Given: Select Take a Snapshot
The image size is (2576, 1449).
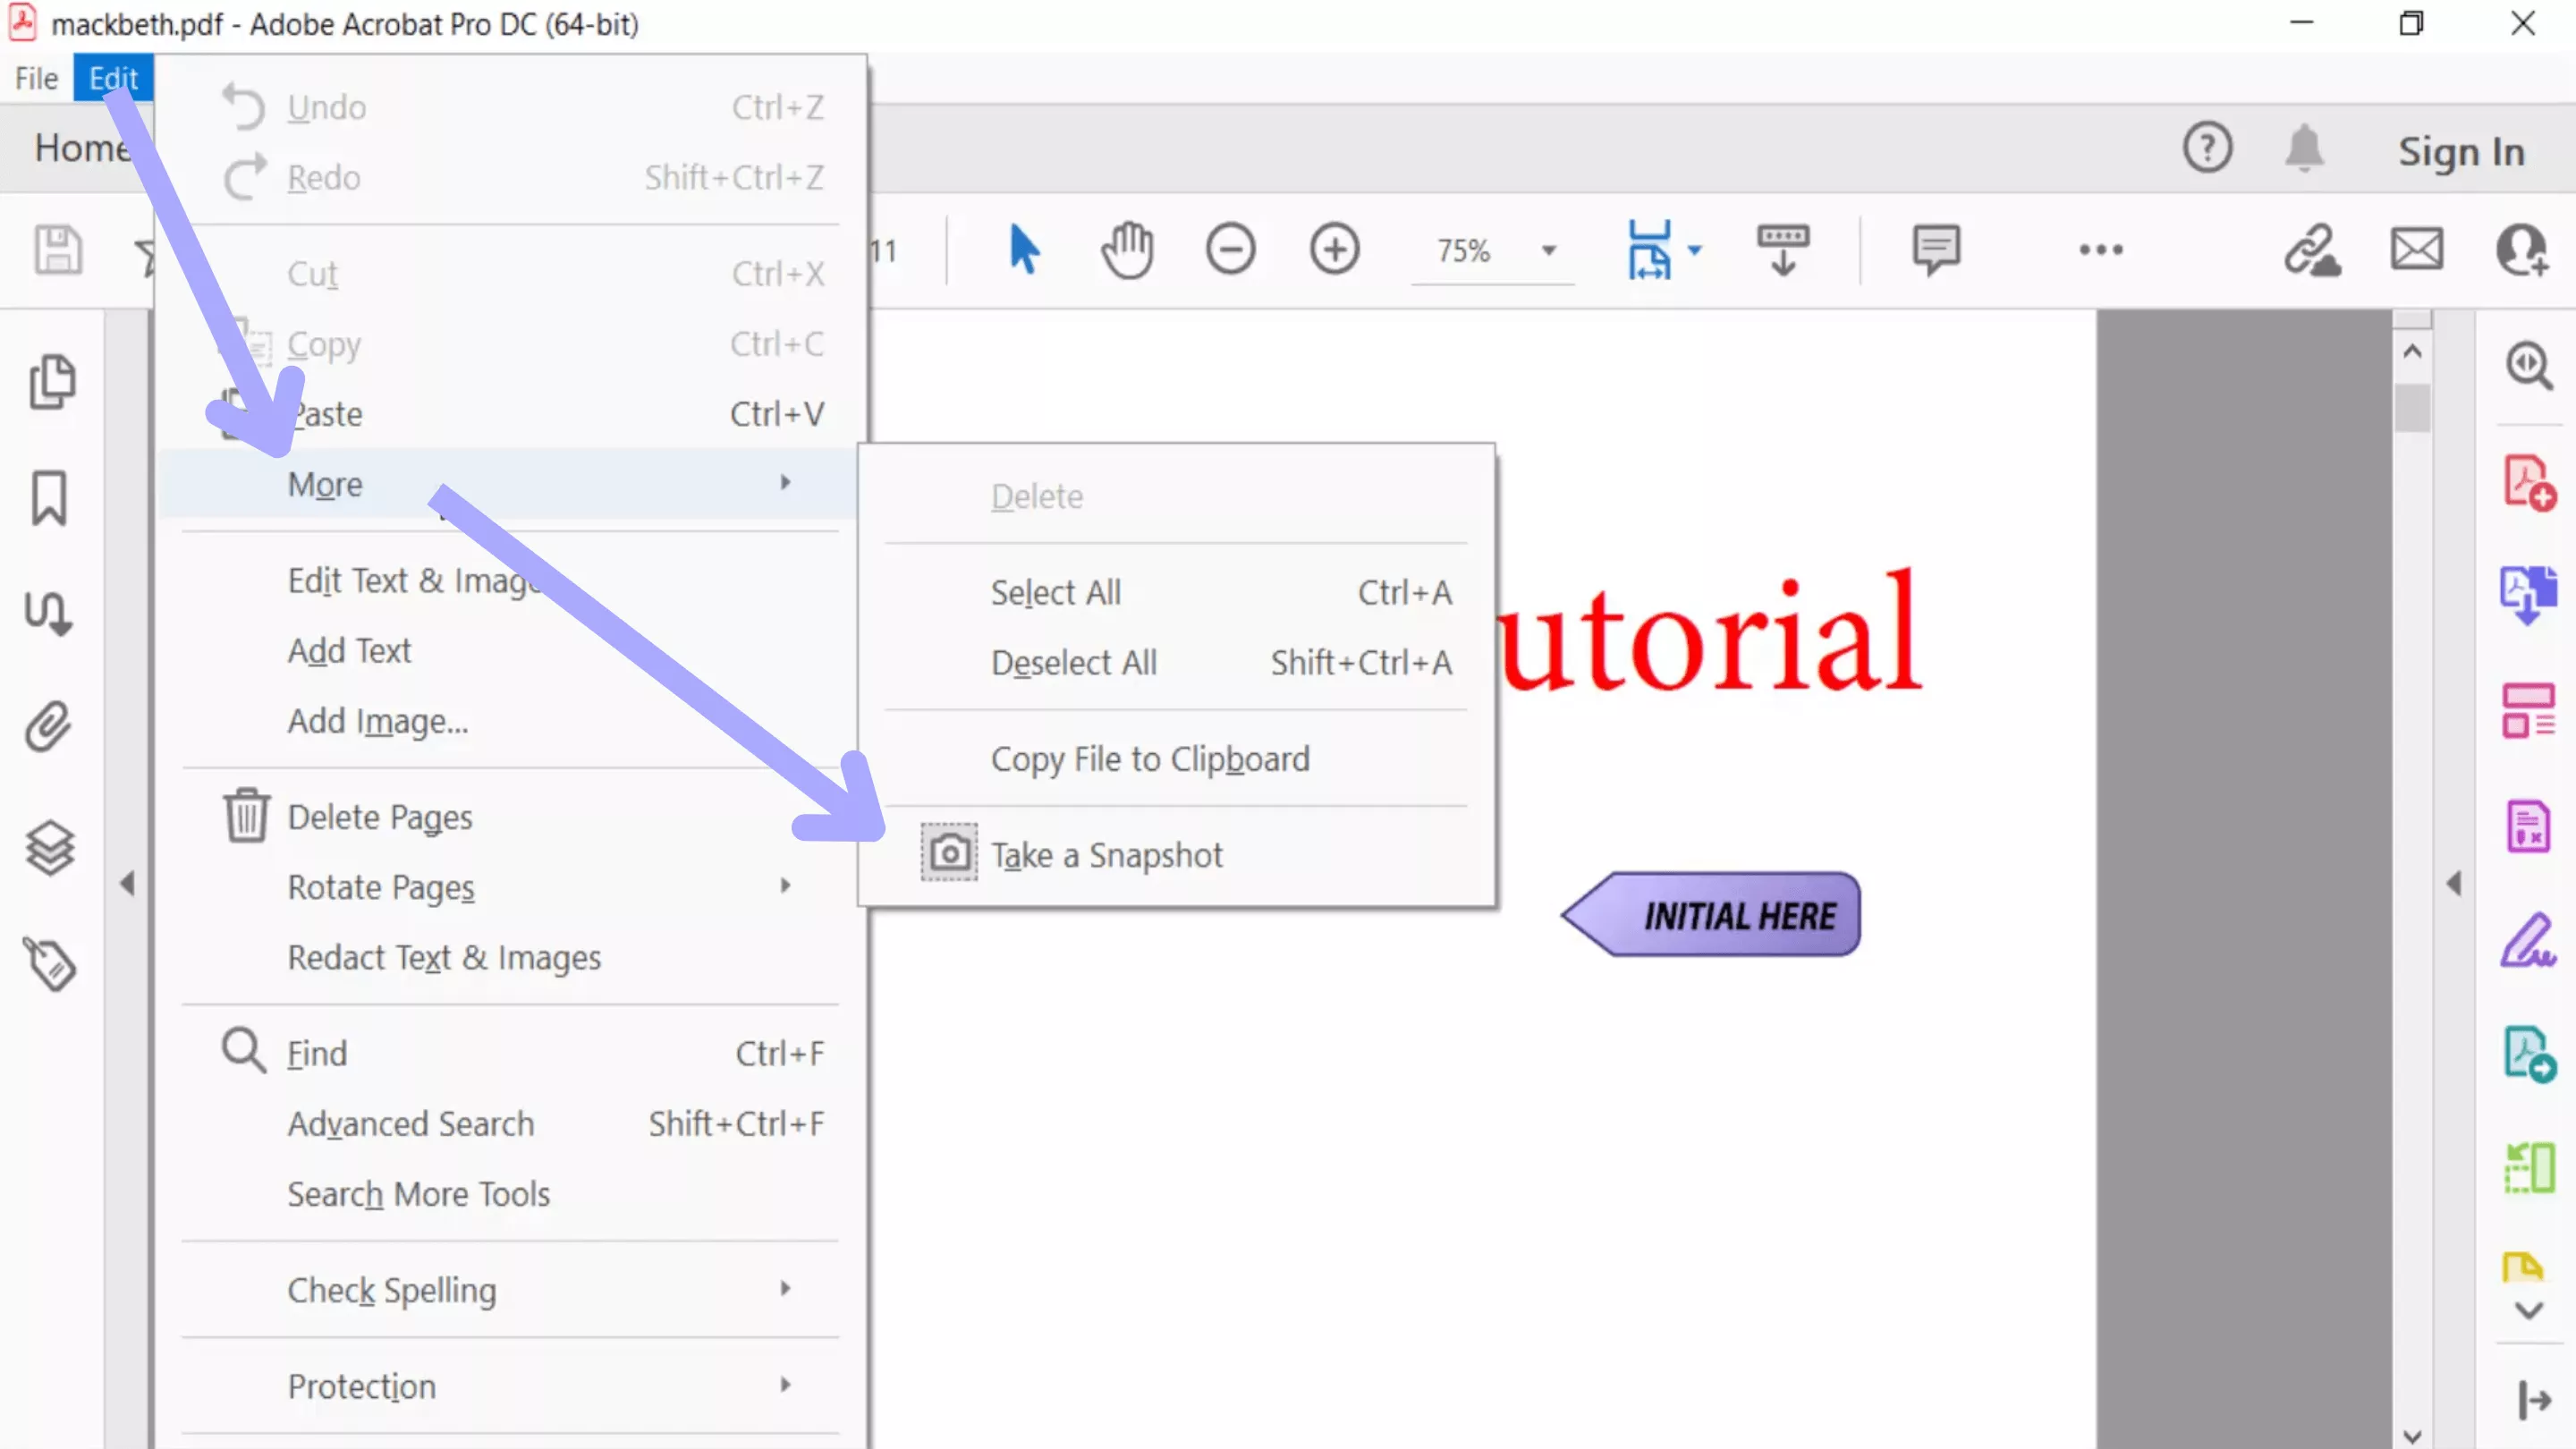Looking at the screenshot, I should (x=1107, y=854).
